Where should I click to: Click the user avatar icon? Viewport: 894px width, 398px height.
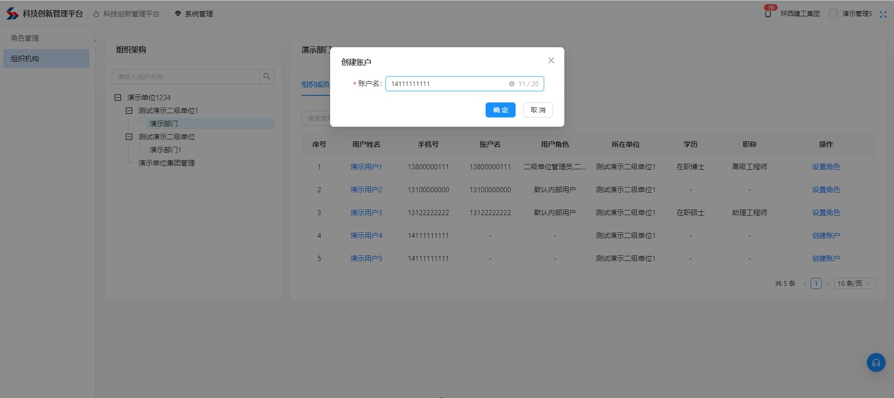833,14
